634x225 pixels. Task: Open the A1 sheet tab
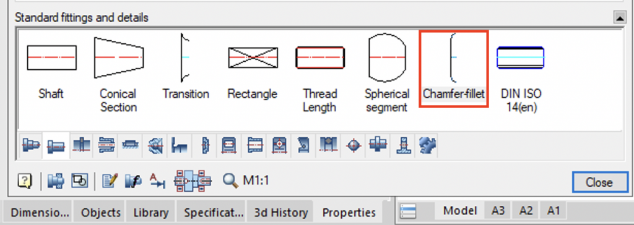click(553, 211)
